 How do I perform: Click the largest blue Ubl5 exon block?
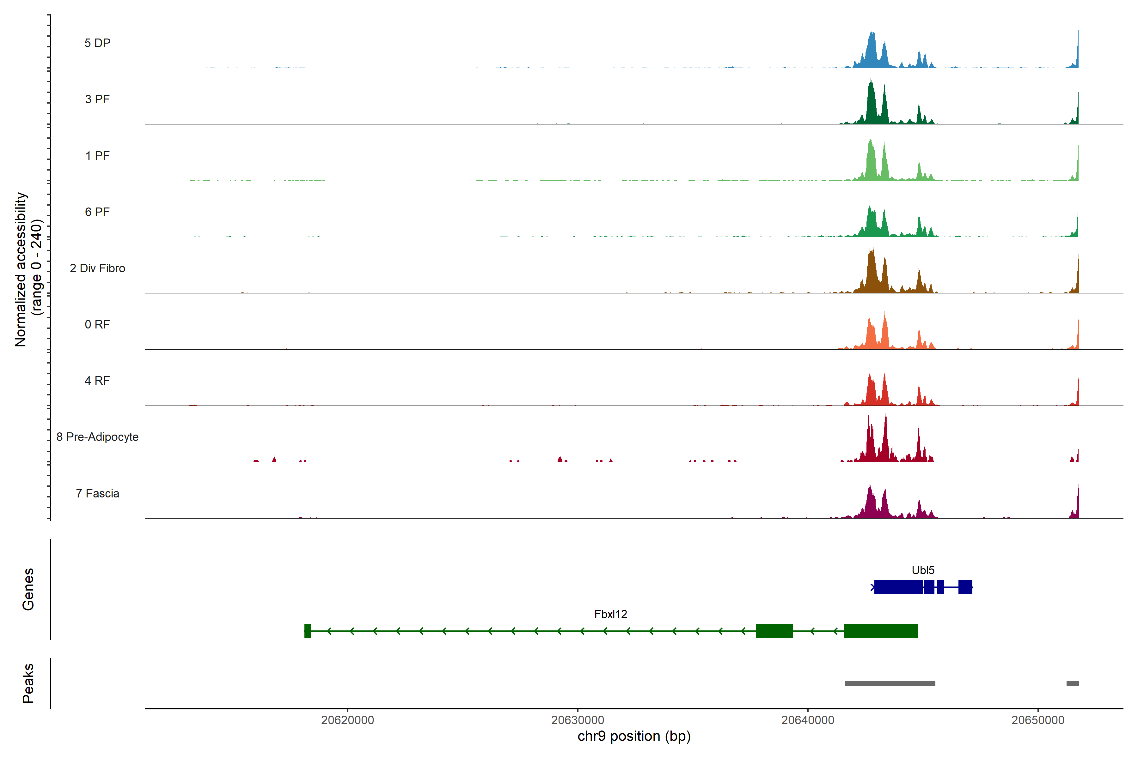click(x=898, y=587)
